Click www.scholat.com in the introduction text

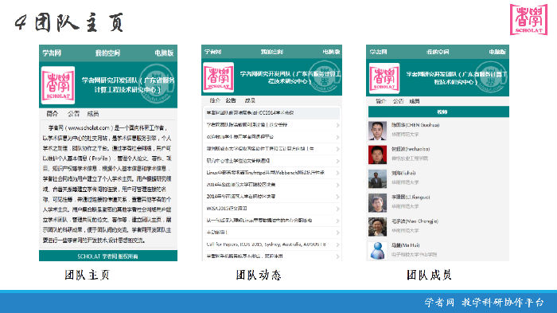click(x=89, y=127)
